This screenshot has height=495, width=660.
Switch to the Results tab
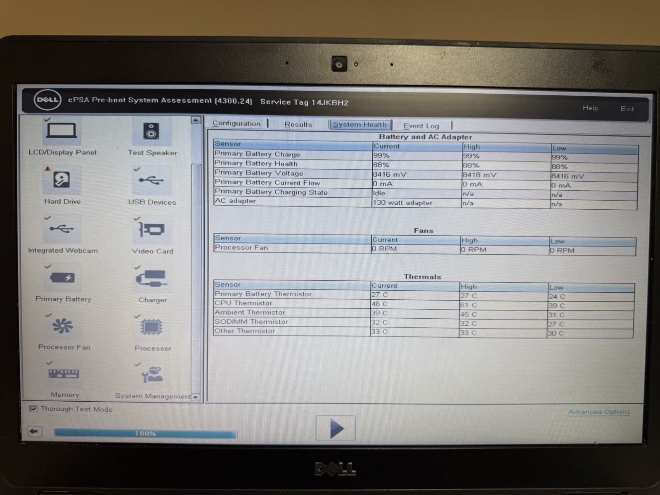pos(298,125)
